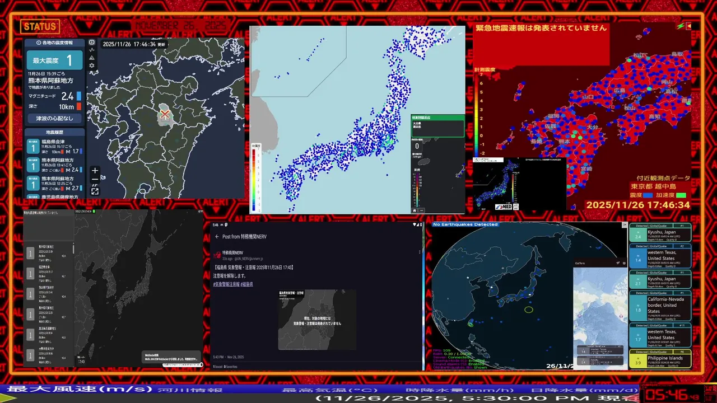Image resolution: width=717 pixels, height=403 pixels.
Task: Zoom in with the plus button on the Kyushu map
Action: (95, 171)
